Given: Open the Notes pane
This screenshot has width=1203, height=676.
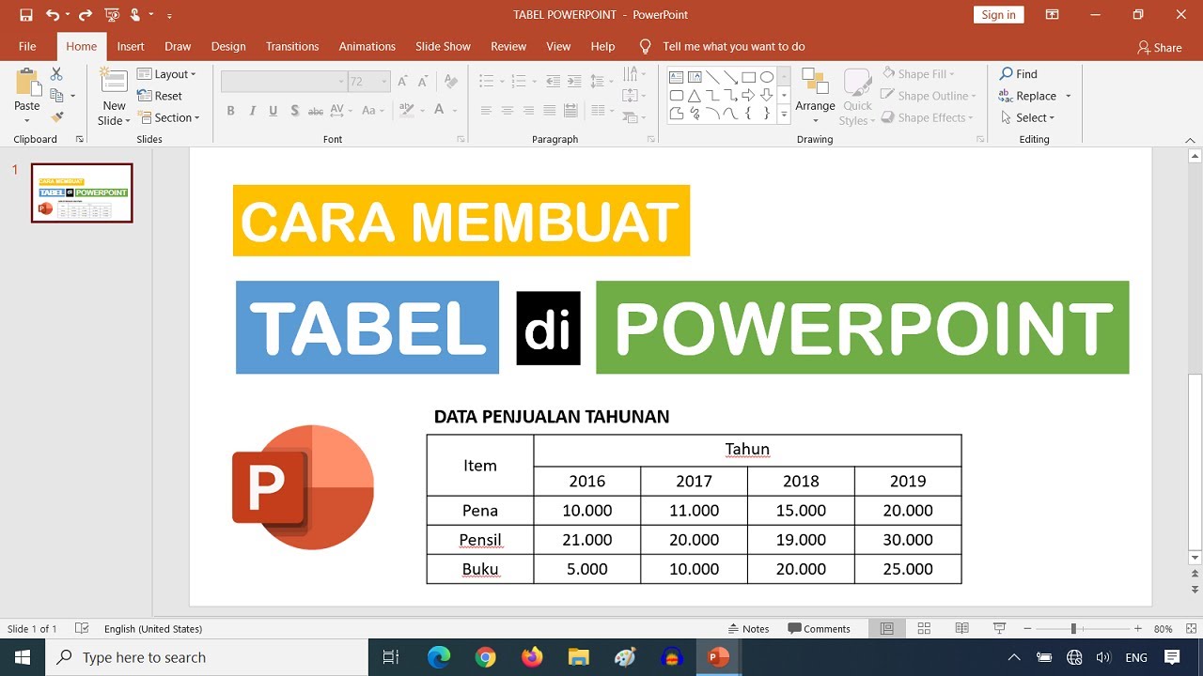Looking at the screenshot, I should tap(749, 629).
